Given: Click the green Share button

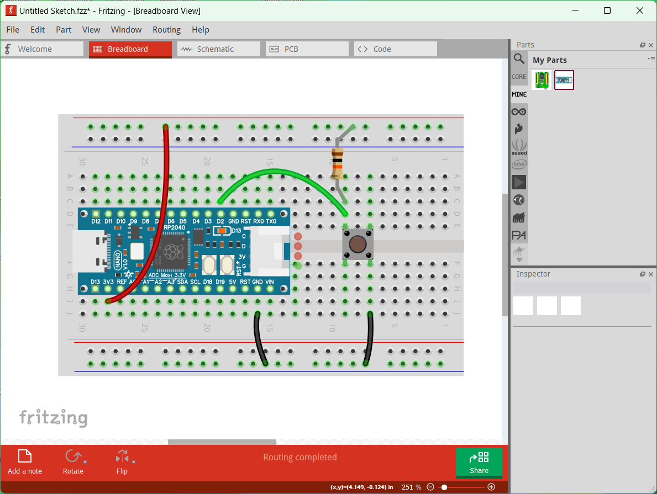Looking at the screenshot, I should (479, 463).
